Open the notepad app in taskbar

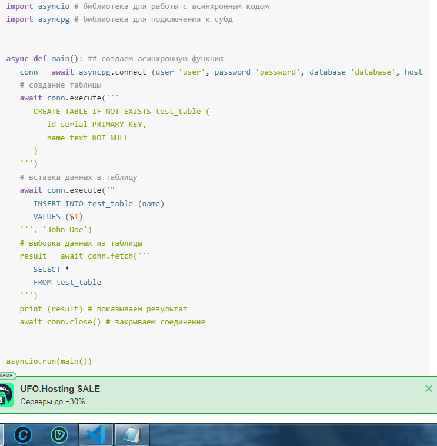[x=132, y=435]
